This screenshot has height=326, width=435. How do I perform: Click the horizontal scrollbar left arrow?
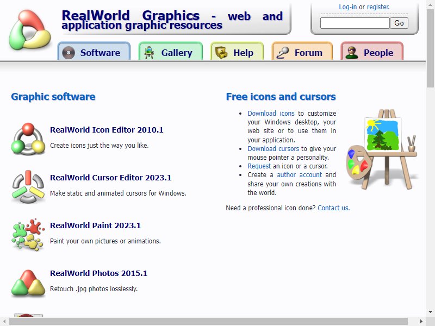point(4,322)
